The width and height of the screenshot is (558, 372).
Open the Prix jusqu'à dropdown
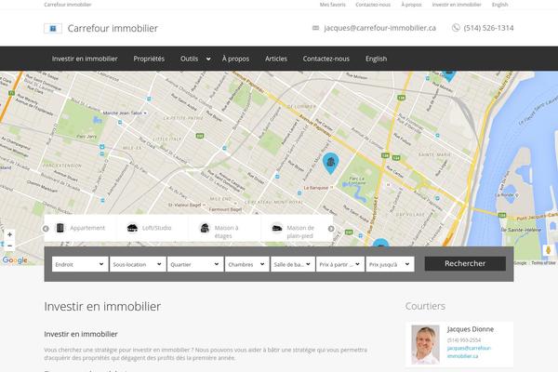[390, 264]
